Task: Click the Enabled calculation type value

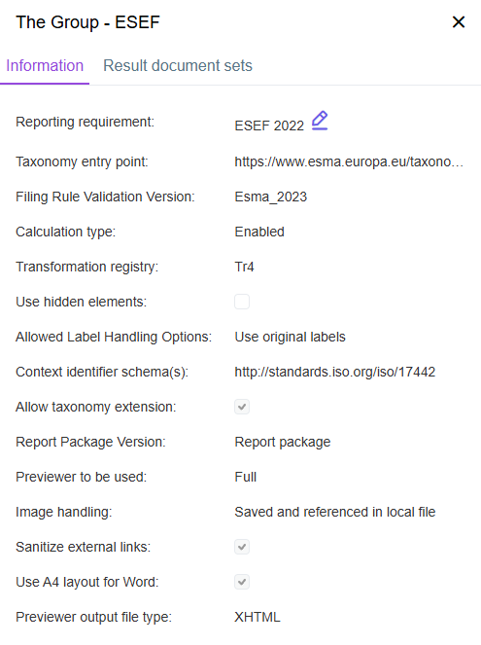Action: coord(259,232)
